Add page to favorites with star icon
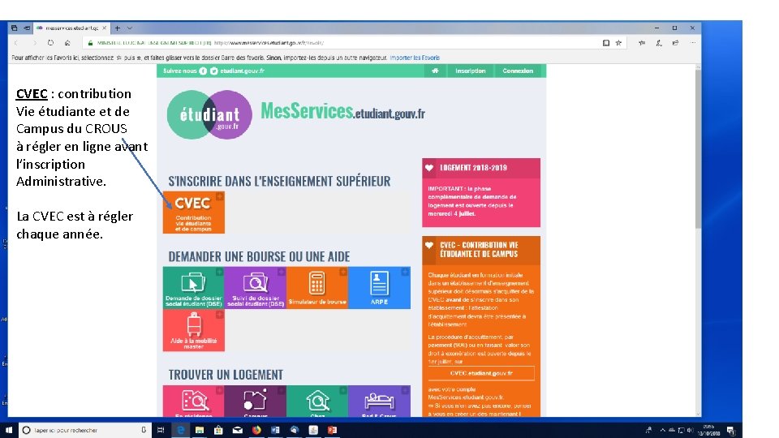Viewport: 779px width, 438px height. 618,43
